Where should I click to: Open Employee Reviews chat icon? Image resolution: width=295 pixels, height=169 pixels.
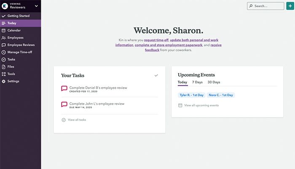point(3,45)
